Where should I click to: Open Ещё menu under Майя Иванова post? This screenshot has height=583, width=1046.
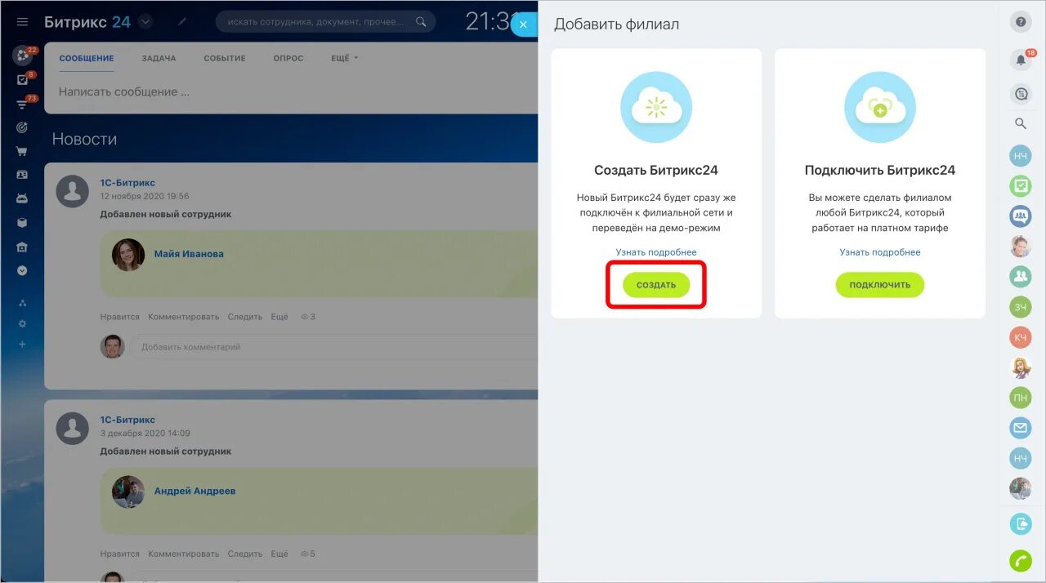tap(279, 317)
